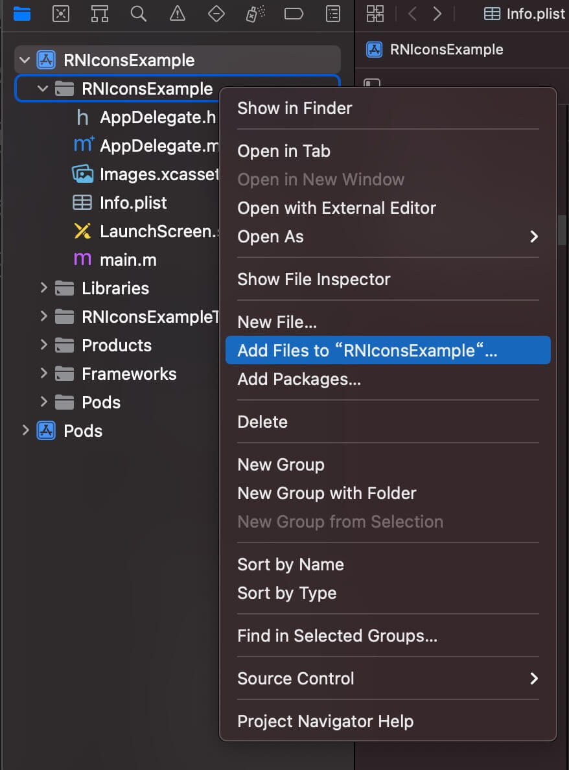Click the related items grid icon
Image resolution: width=569 pixels, height=770 pixels.
[375, 14]
